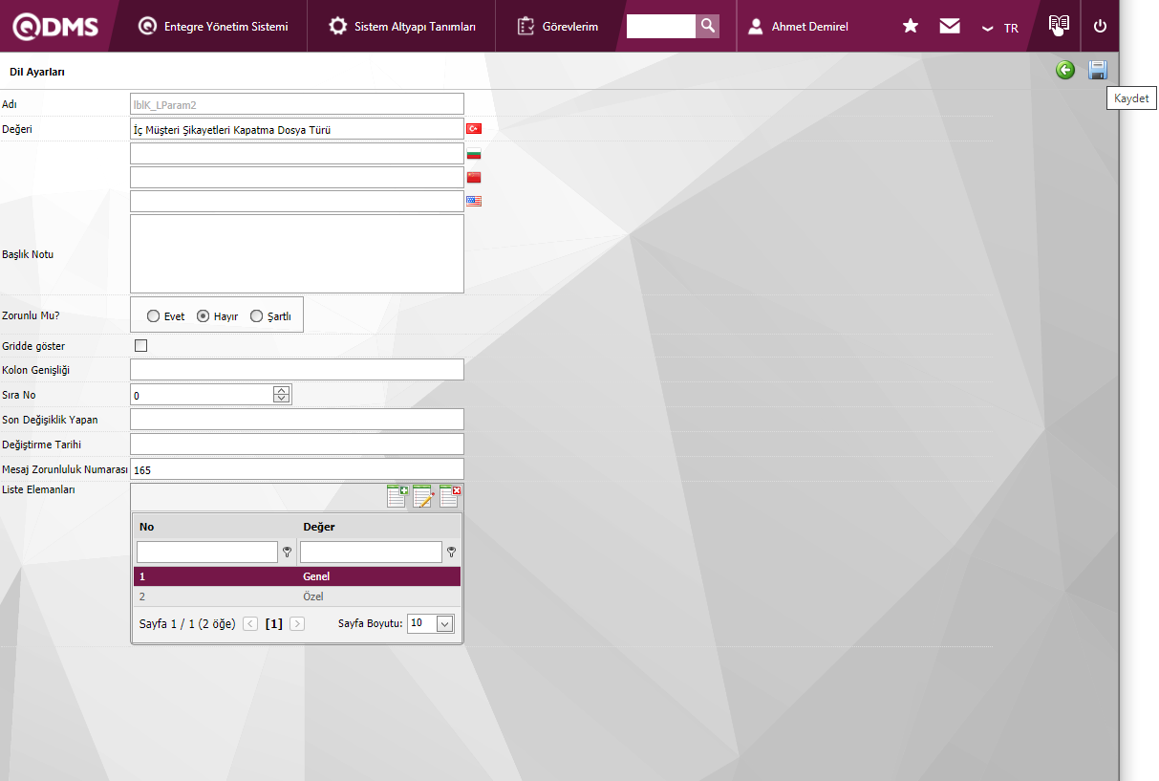Select the Şartlı radio button
Image resolution: width=1159 pixels, height=781 pixels.
point(256,316)
